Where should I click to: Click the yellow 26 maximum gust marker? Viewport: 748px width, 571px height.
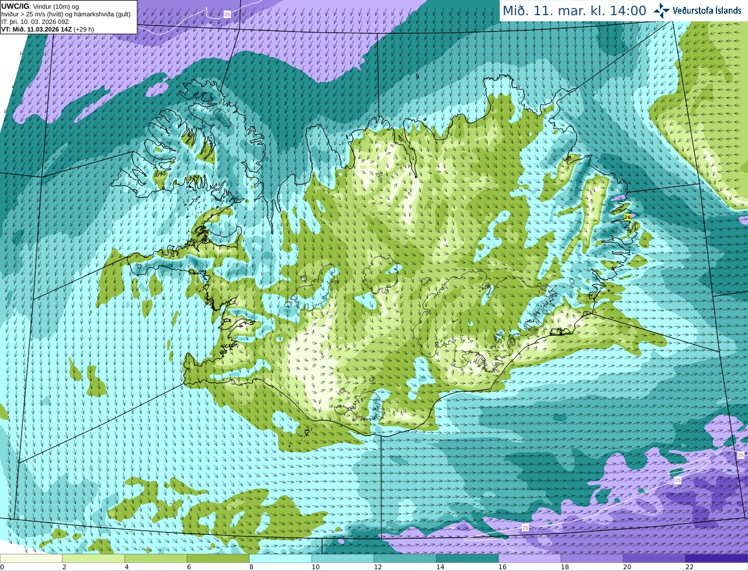(x=628, y=217)
